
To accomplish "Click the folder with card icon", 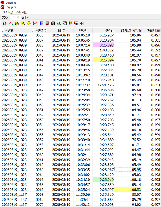I will tap(23, 24).
